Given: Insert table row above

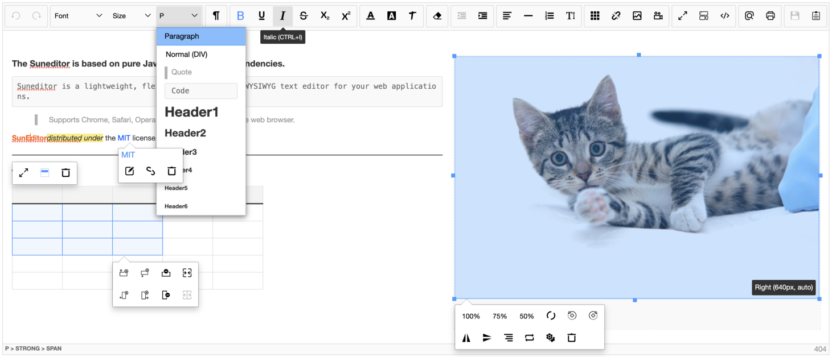Looking at the screenshot, I should tap(124, 273).
